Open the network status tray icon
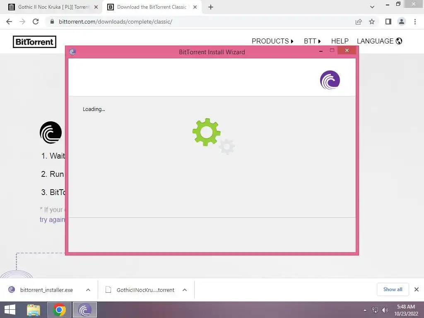 375,310
